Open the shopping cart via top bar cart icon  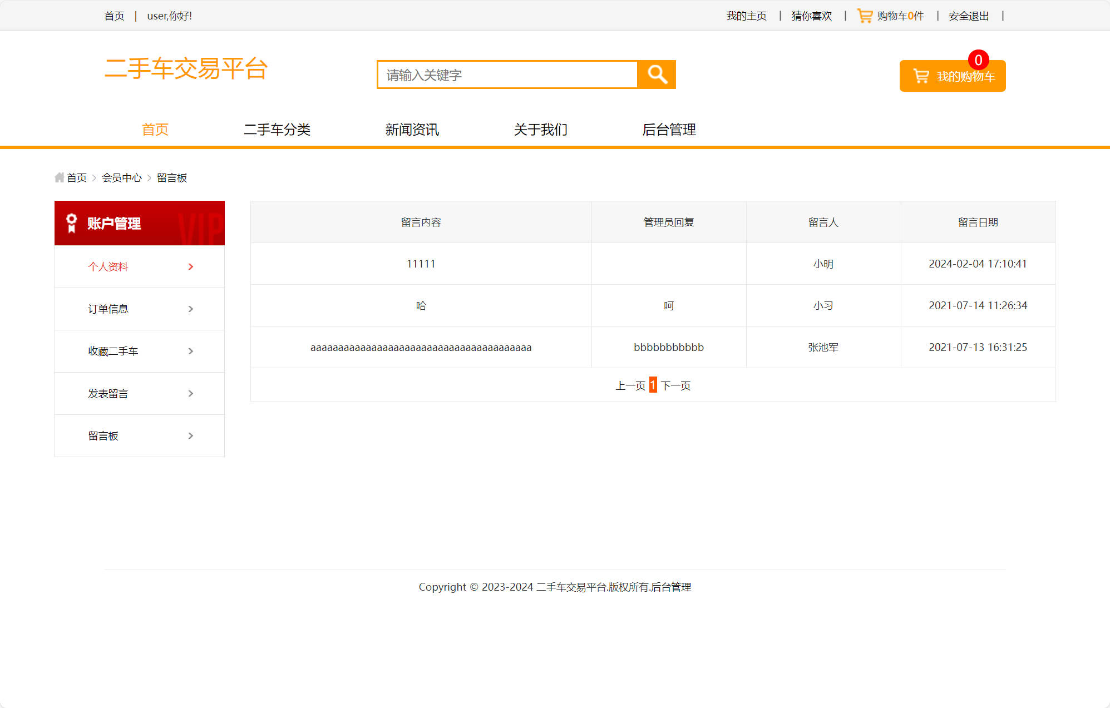[x=865, y=16]
